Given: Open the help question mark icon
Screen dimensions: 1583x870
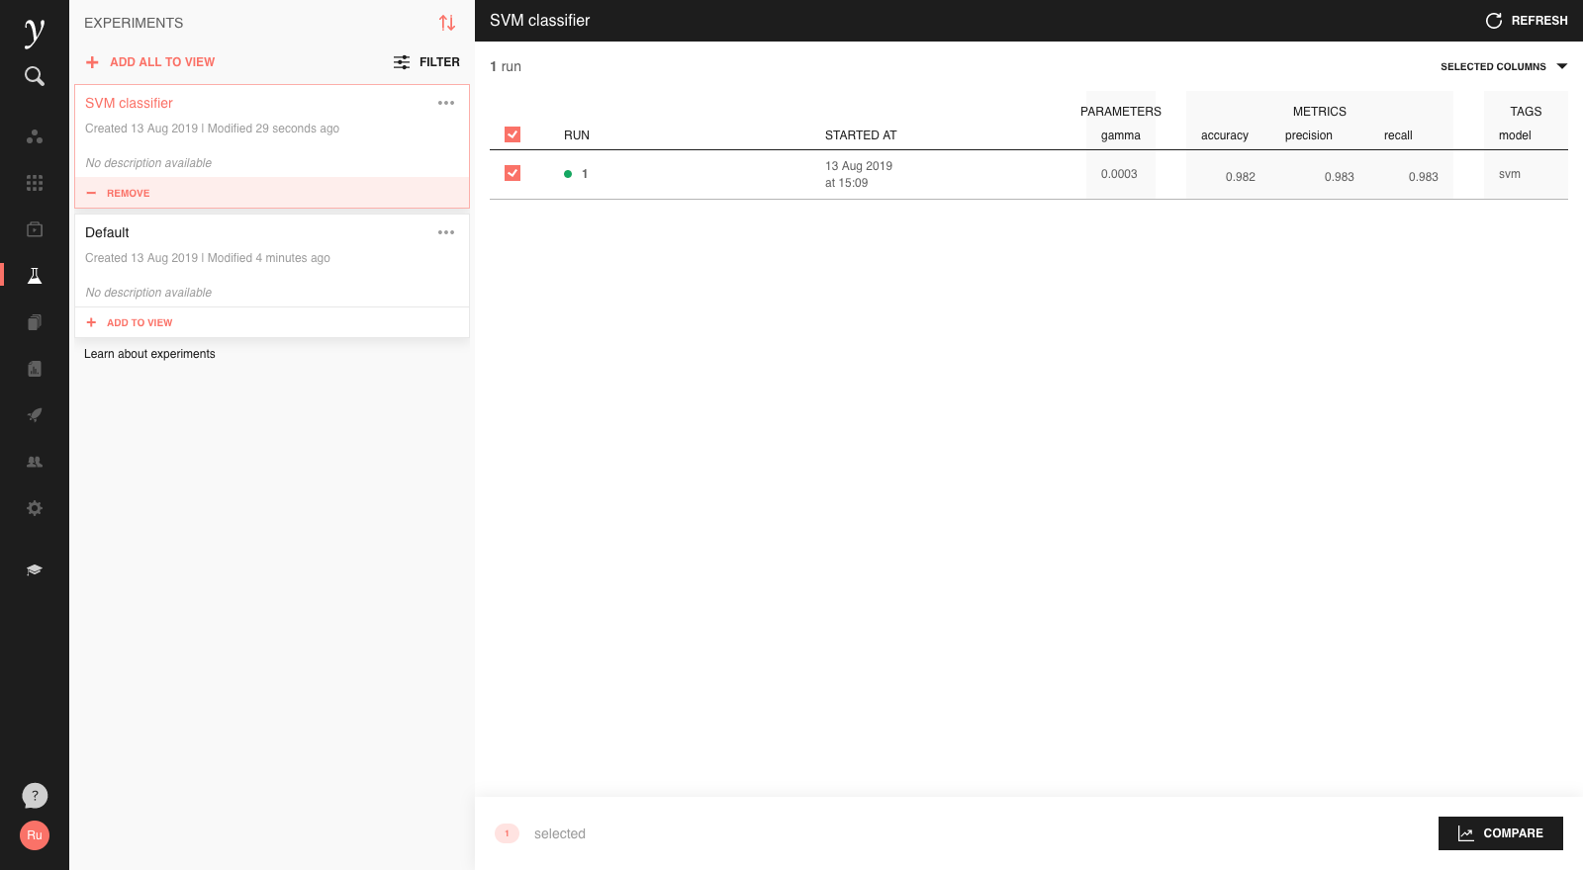Looking at the screenshot, I should pos(35,796).
